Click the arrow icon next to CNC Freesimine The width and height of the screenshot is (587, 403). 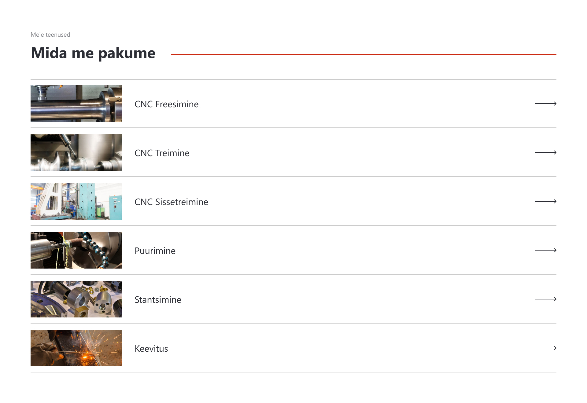[545, 104]
